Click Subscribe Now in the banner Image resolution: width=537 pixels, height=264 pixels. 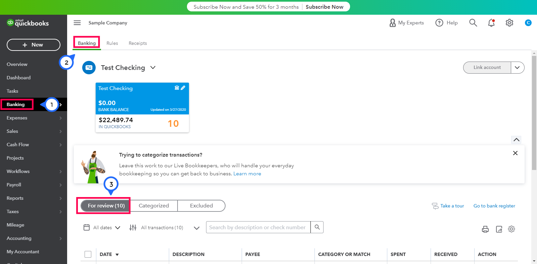[x=325, y=7]
